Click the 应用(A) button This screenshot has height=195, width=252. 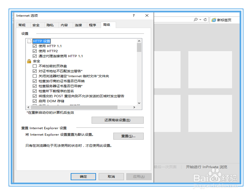139,177
